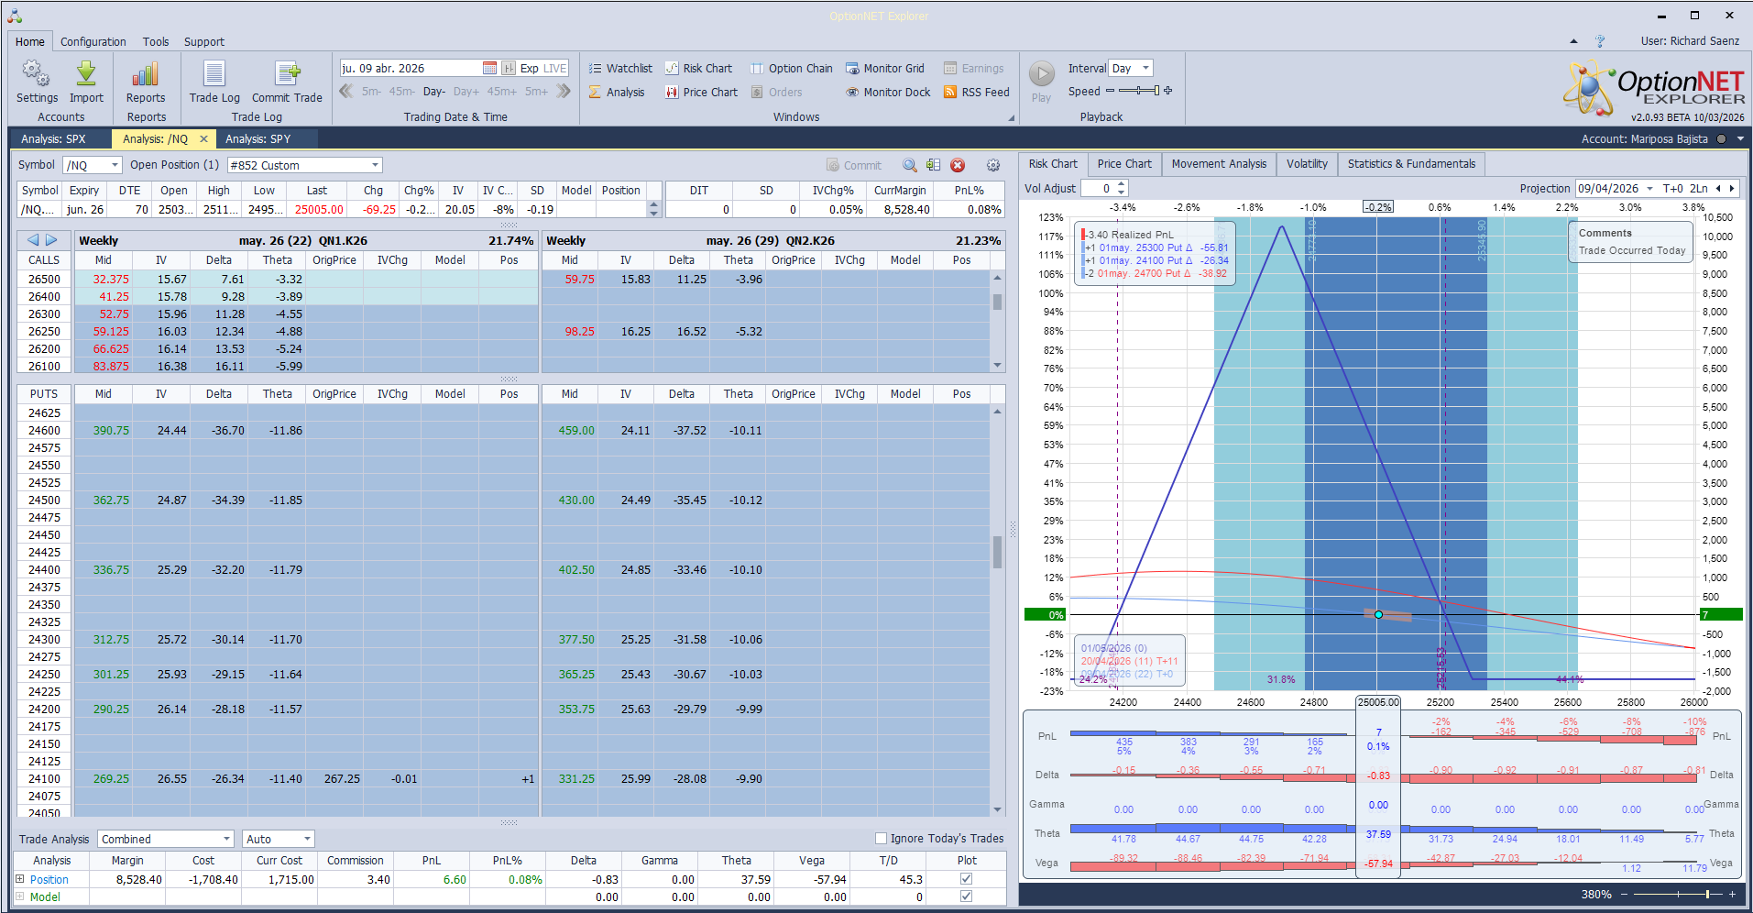Open the Trade Log icon
This screenshot has width=1753, height=913.
click(214, 74)
